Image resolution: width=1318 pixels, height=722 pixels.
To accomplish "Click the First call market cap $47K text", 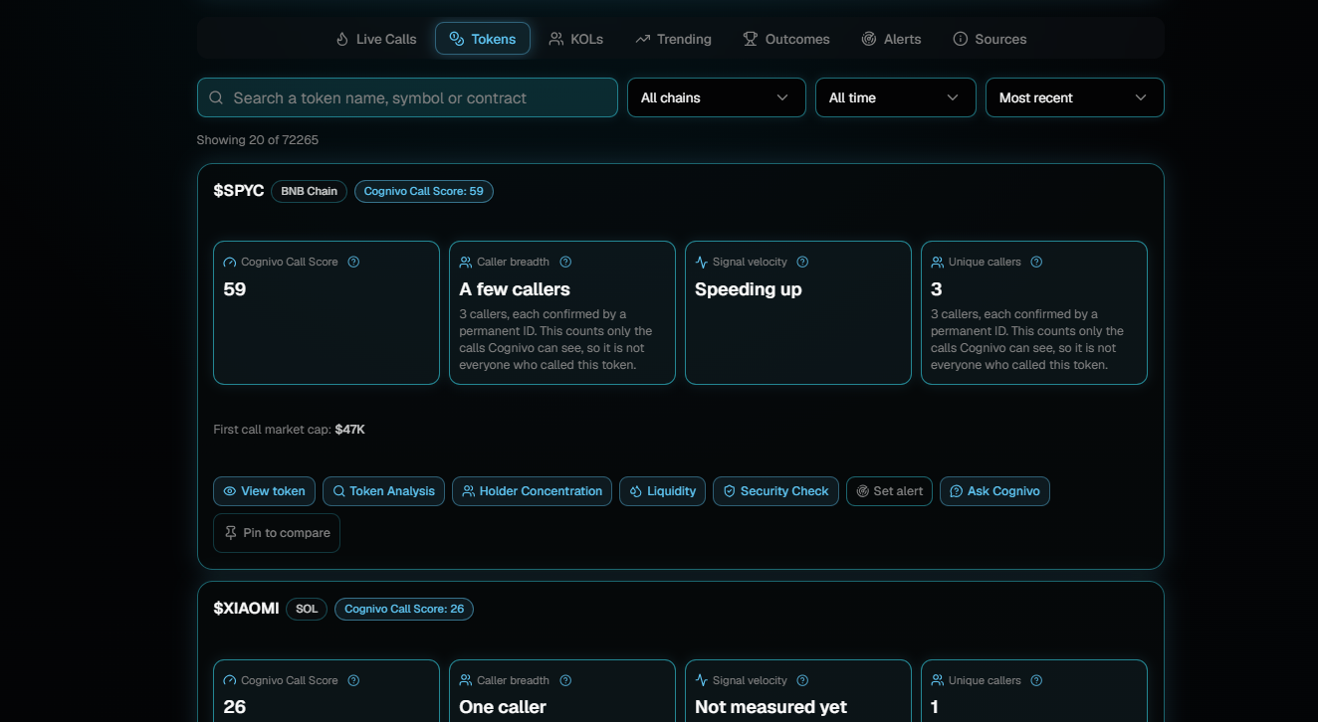I will coord(289,430).
